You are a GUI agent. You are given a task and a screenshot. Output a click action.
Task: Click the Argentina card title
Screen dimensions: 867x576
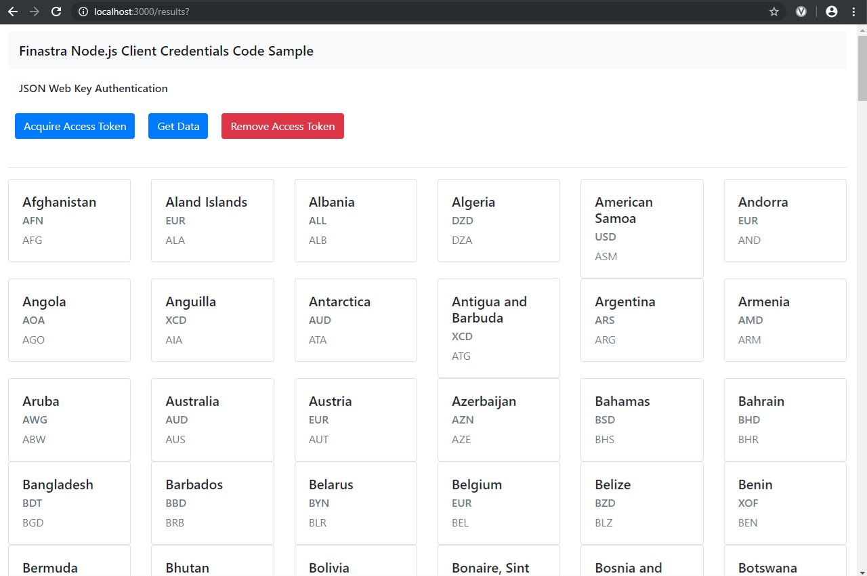click(625, 302)
